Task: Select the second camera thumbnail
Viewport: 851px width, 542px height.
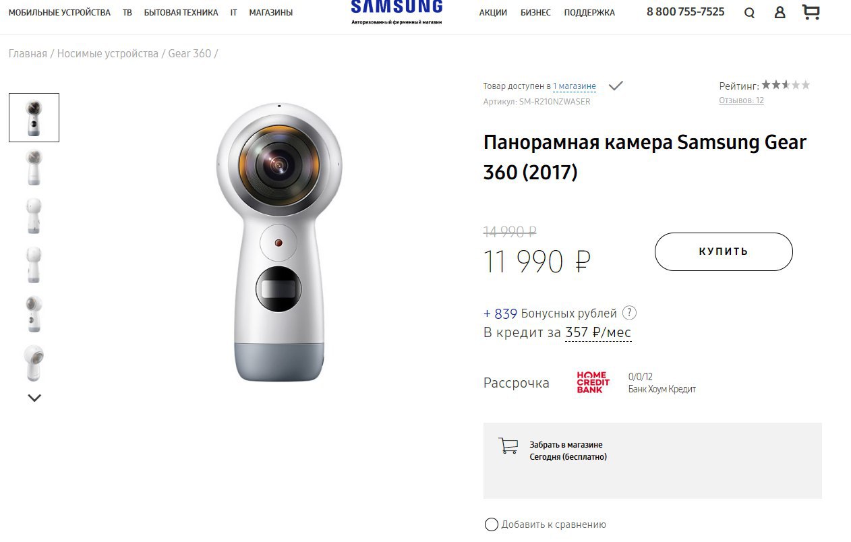Action: coord(34,167)
